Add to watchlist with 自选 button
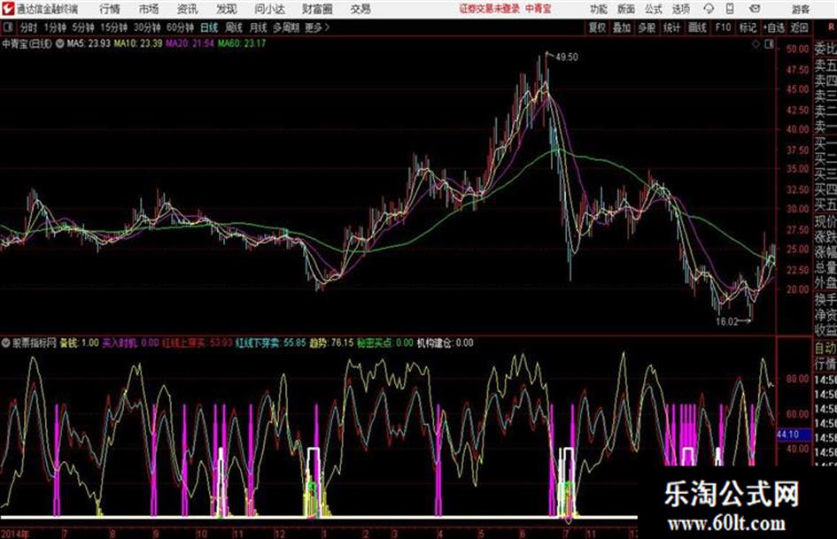The height and width of the screenshot is (539, 837). click(773, 27)
